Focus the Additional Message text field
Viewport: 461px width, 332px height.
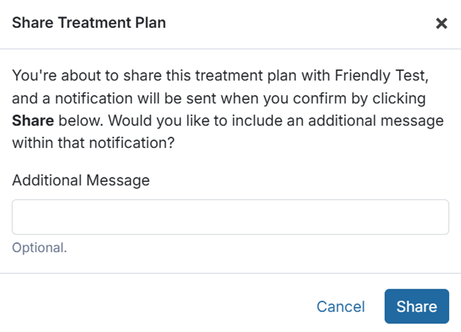click(x=230, y=217)
